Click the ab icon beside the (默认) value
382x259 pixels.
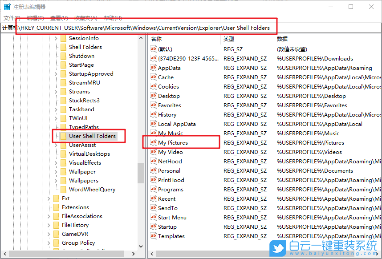tap(153, 49)
